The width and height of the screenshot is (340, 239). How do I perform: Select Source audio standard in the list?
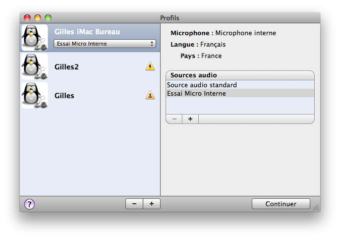point(202,85)
